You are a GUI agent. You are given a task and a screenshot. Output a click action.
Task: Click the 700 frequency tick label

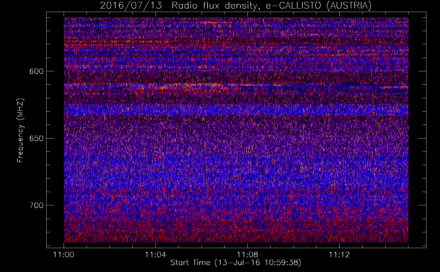click(x=36, y=205)
